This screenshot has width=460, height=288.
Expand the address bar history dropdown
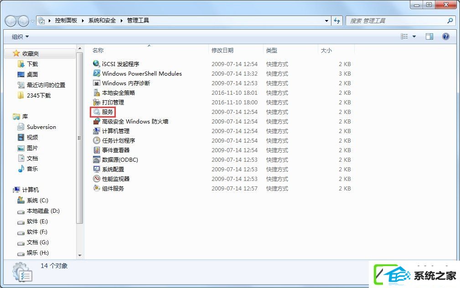(x=326, y=21)
